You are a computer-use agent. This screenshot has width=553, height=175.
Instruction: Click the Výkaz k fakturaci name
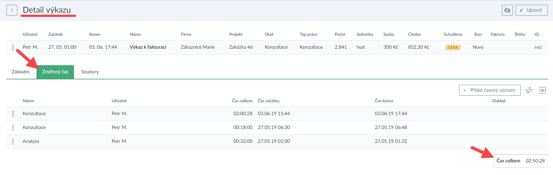click(148, 47)
